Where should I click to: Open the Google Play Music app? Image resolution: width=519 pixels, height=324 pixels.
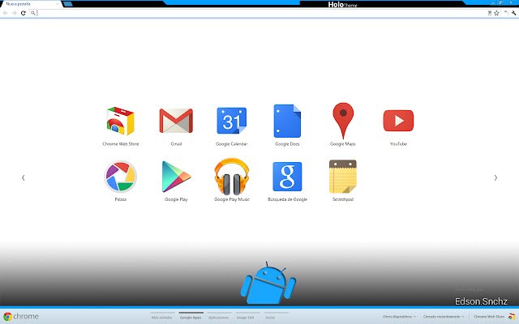coord(231,177)
